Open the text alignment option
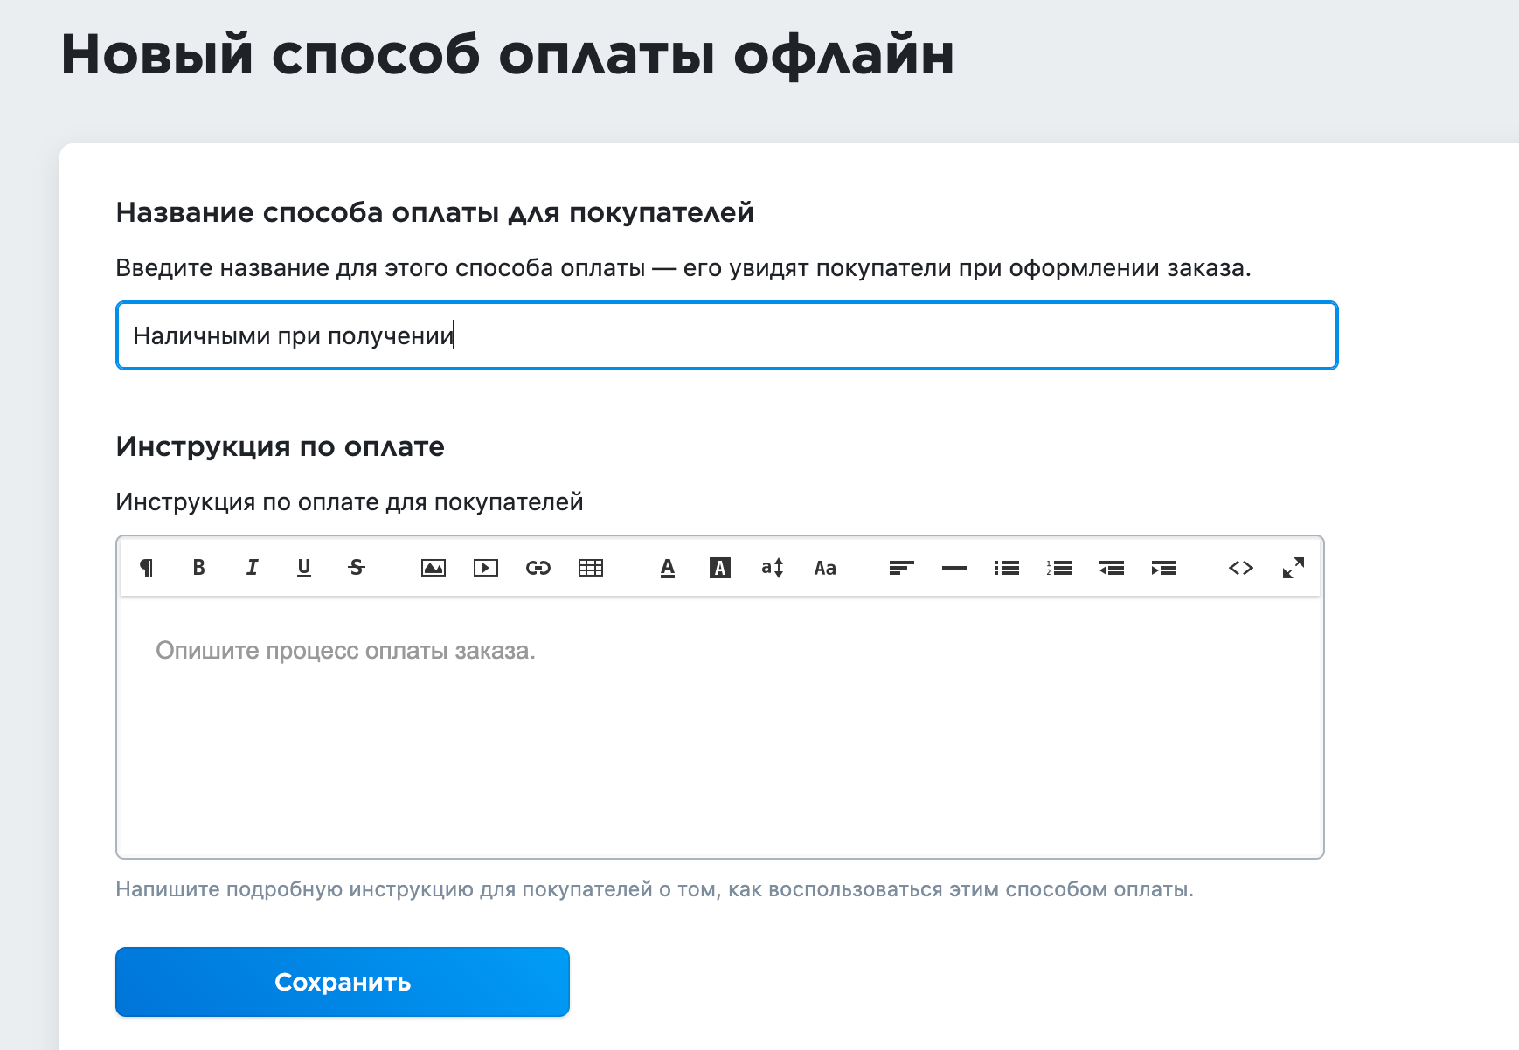 (x=902, y=568)
